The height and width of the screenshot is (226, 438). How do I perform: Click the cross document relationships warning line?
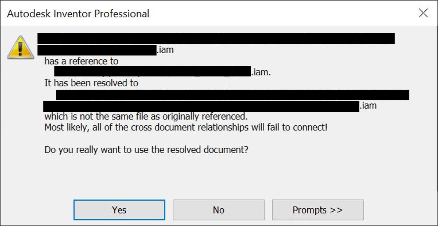tap(186, 128)
